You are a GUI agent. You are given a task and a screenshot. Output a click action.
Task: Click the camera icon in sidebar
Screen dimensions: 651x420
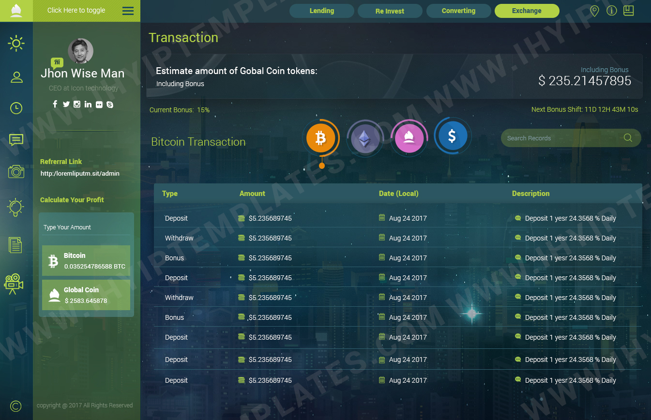click(x=16, y=171)
